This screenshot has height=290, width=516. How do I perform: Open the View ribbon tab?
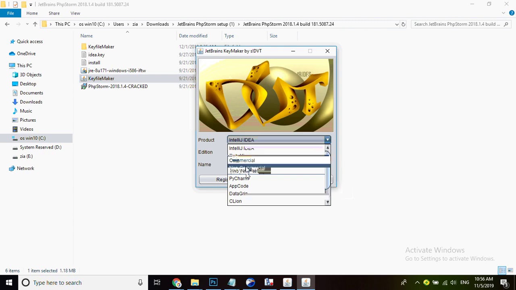[75, 13]
